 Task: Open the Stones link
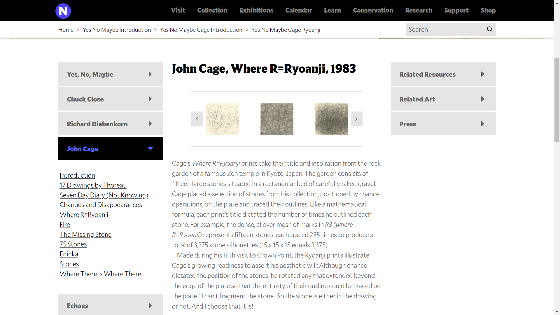[69, 264]
